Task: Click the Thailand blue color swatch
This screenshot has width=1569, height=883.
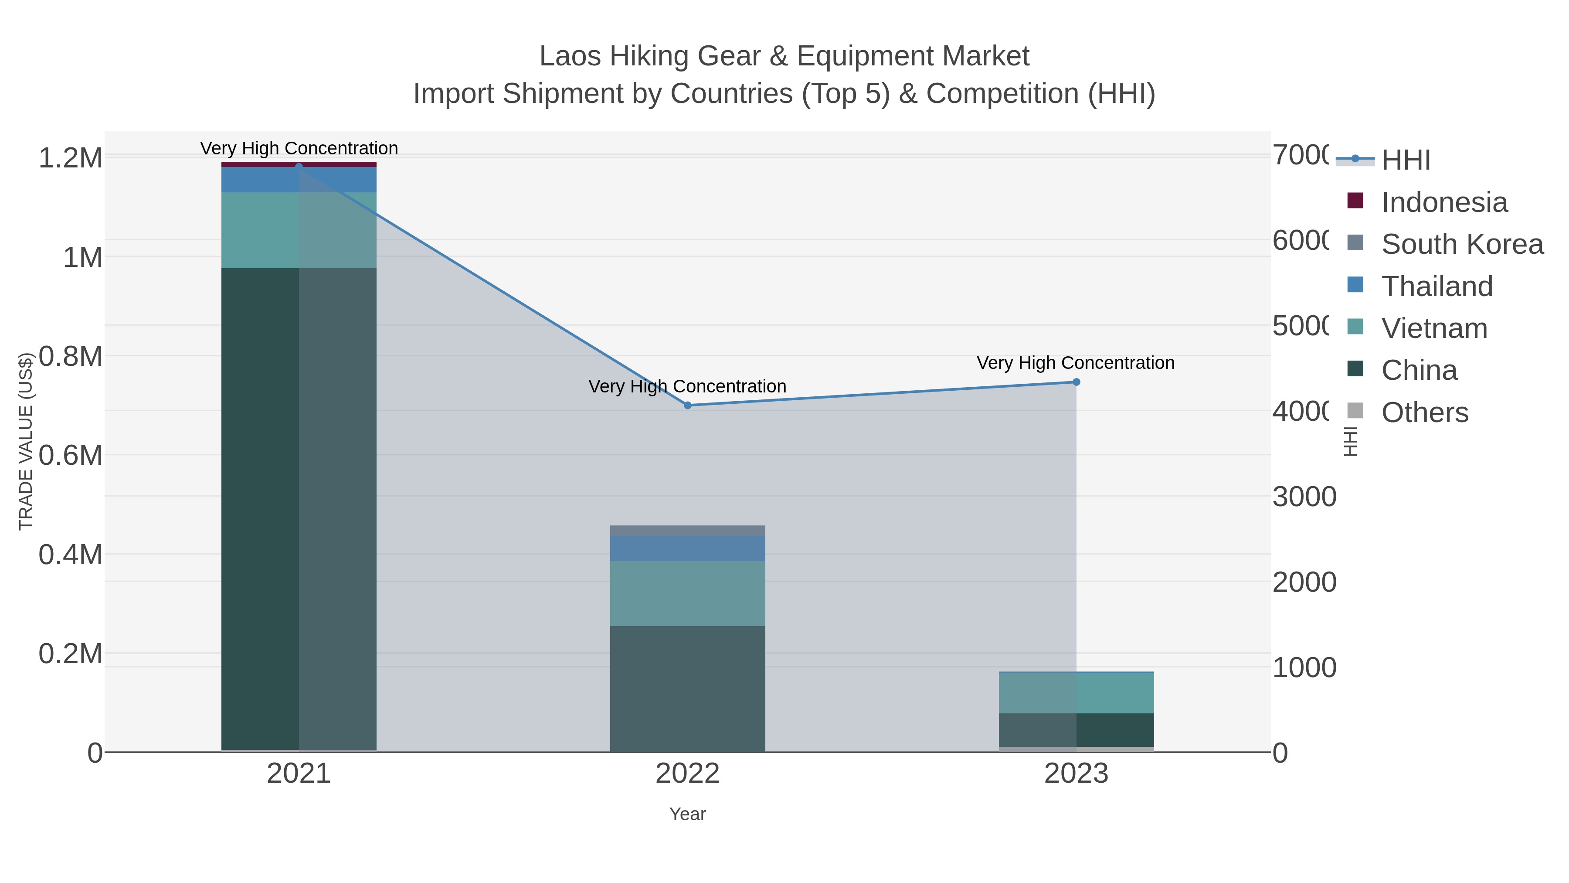Action: (1355, 284)
